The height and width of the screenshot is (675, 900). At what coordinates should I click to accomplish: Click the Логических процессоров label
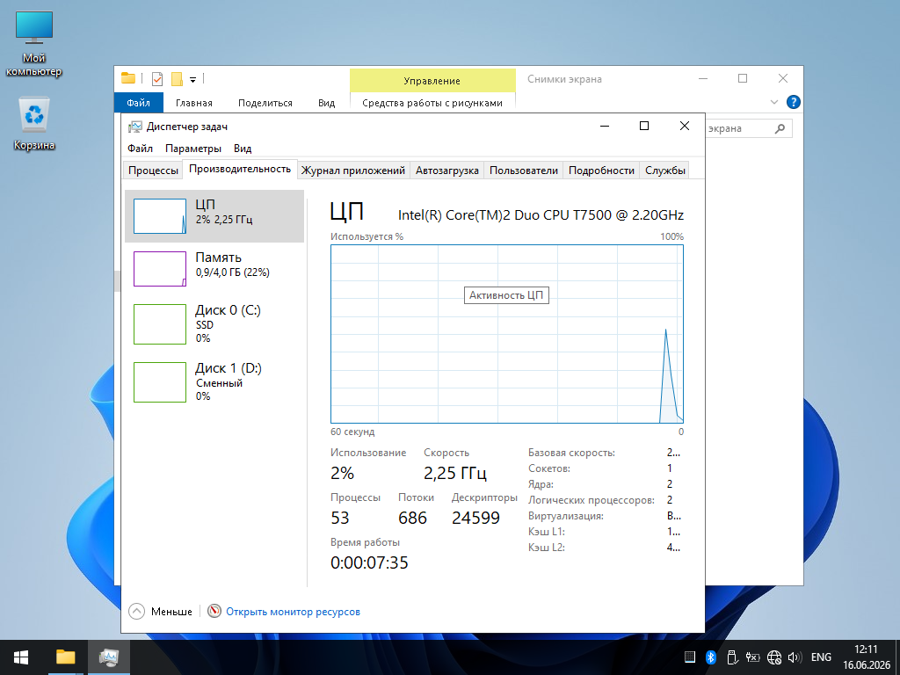click(x=592, y=500)
